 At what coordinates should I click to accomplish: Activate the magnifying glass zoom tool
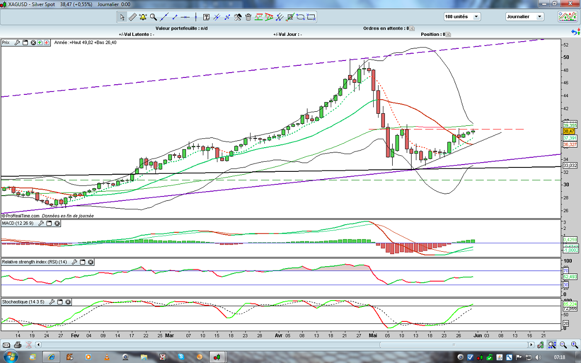pos(153,17)
